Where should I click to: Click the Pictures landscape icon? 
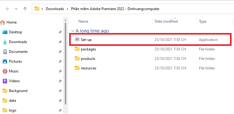pos(5,61)
